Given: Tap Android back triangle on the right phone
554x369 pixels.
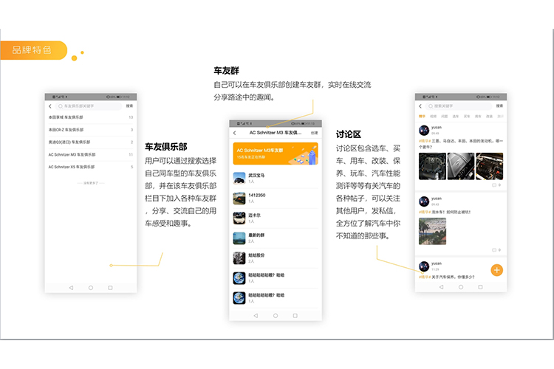Looking at the screenshot, I should (441, 287).
